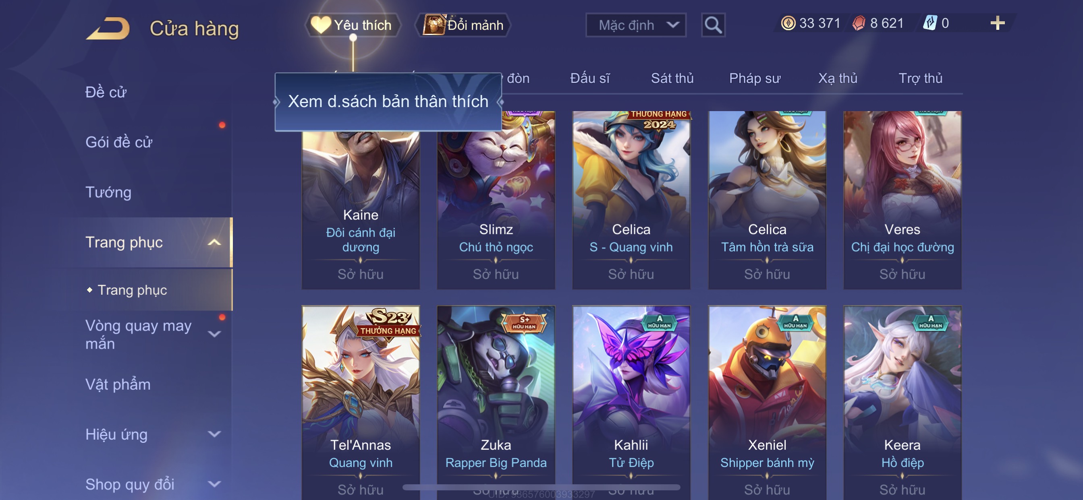The width and height of the screenshot is (1083, 500).
Task: Open the Mặc định sort dropdown
Action: click(x=636, y=25)
